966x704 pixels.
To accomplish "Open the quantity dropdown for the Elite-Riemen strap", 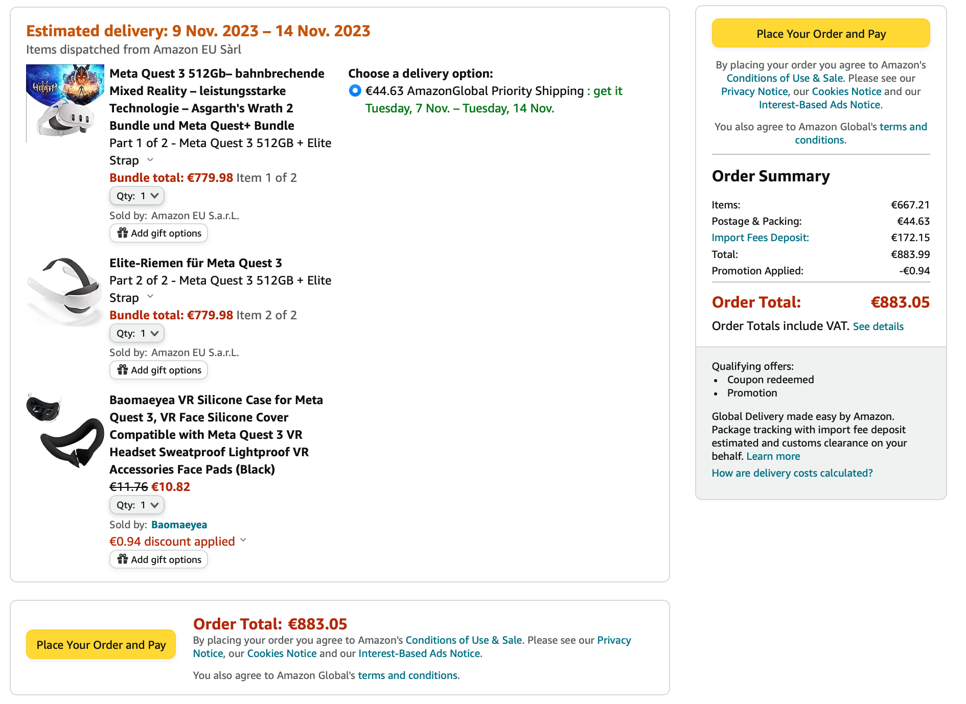I will click(x=136, y=333).
